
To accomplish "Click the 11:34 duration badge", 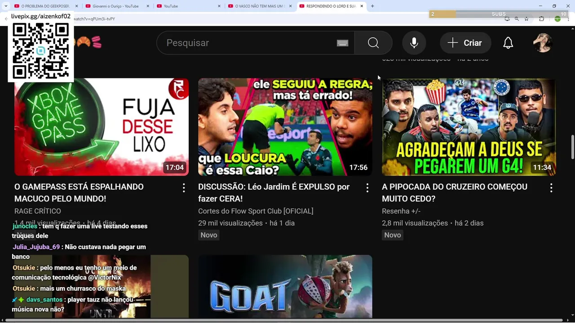I will (542, 167).
